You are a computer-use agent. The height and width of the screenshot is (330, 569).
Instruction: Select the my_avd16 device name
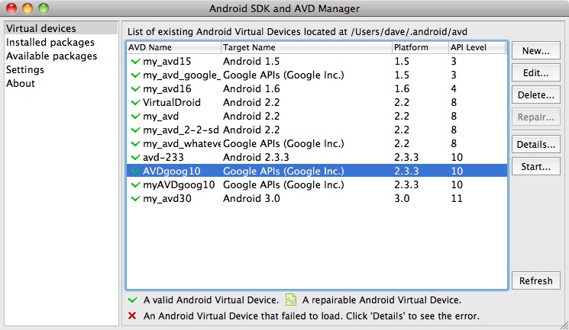167,89
